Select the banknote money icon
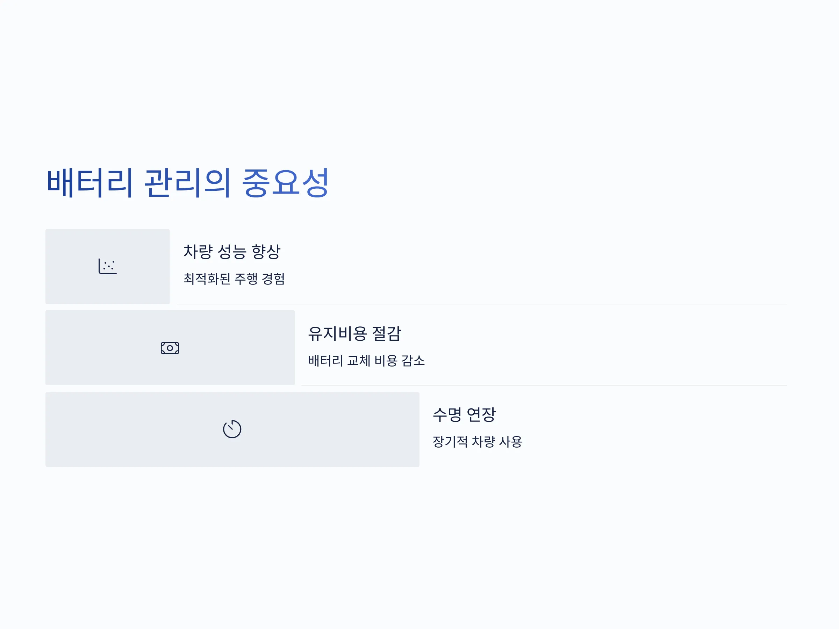 (170, 348)
